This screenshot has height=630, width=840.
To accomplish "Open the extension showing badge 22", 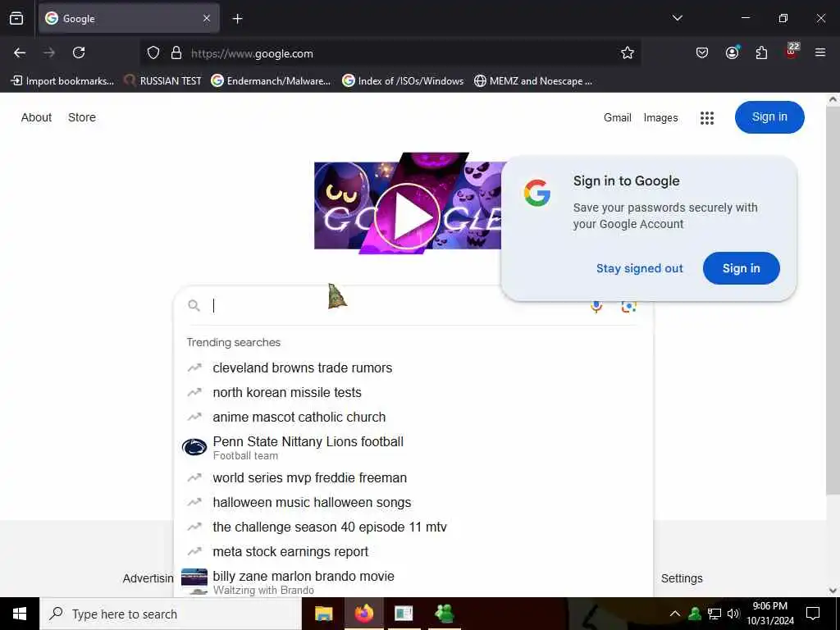I will tap(792, 52).
